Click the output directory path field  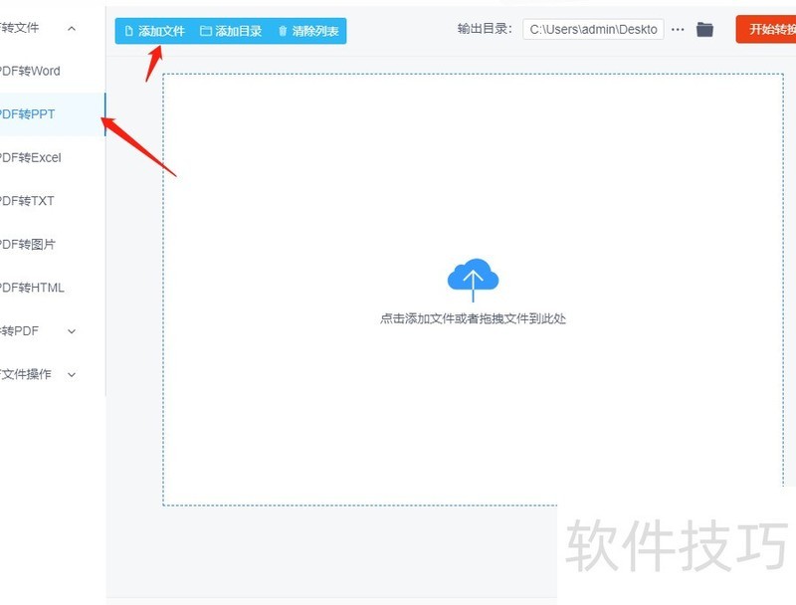point(593,29)
